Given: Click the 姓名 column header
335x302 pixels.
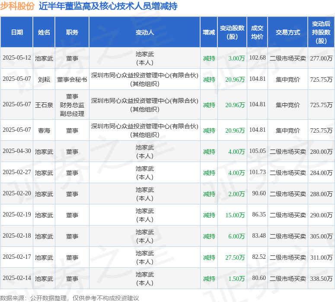Looking at the screenshot, I should point(44,32).
